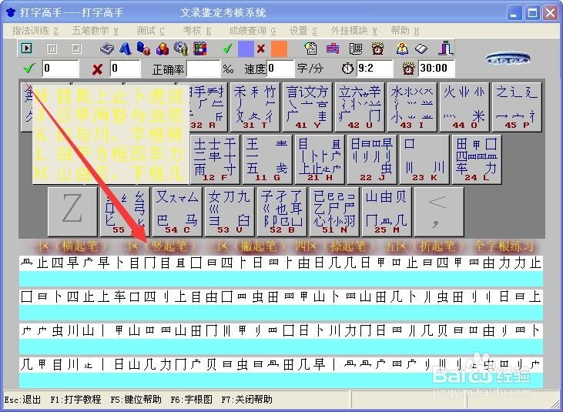Click the 44 O key on the keyboard

click(x=464, y=107)
